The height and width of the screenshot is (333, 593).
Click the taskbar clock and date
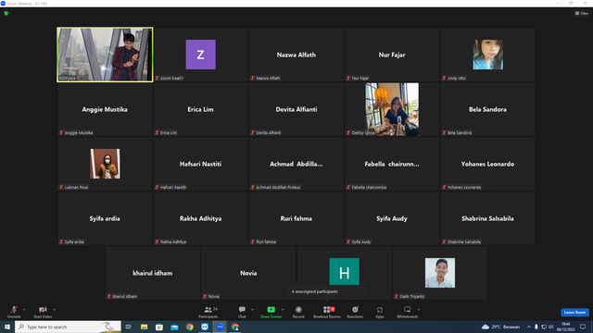click(565, 327)
